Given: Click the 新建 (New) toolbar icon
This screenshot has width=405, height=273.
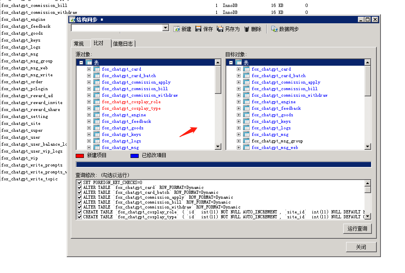Looking at the screenshot, I should (177, 29).
